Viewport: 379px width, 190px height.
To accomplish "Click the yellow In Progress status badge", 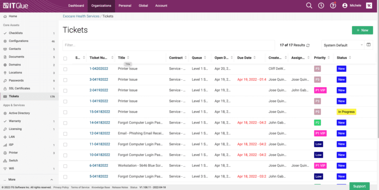I will [346, 112].
